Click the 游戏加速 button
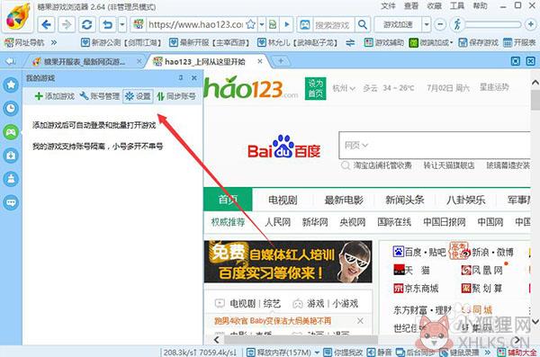 [x=398, y=24]
